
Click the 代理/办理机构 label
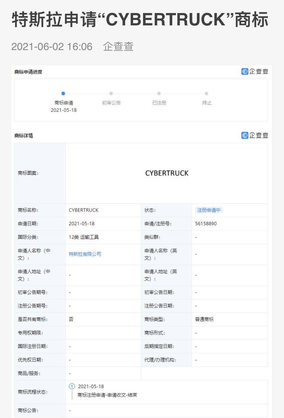click(161, 360)
